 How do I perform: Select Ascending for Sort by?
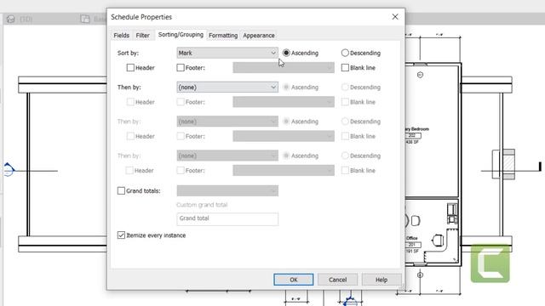point(286,53)
